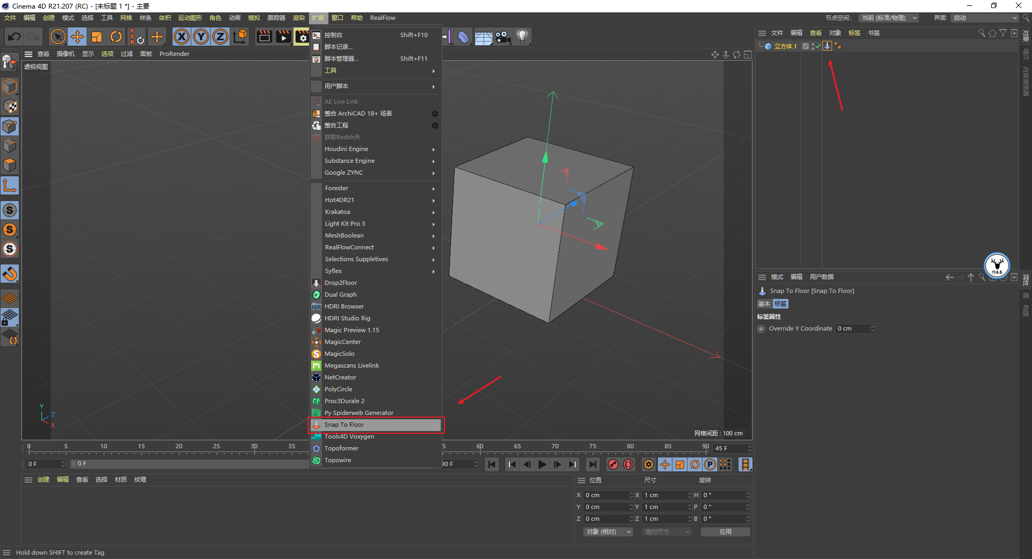Render to Picture Viewer icon
Viewport: 1032px width, 559px height.
coord(283,37)
